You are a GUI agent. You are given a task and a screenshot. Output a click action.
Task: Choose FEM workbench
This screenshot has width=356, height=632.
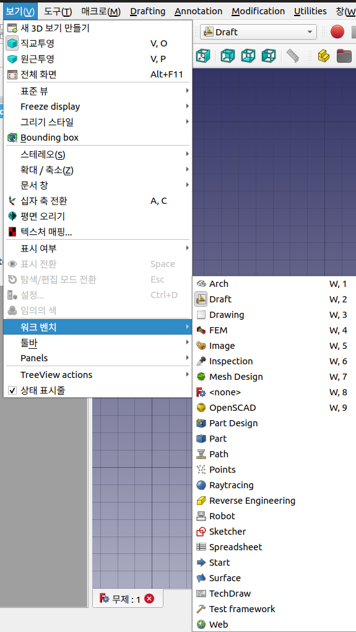tap(274, 330)
